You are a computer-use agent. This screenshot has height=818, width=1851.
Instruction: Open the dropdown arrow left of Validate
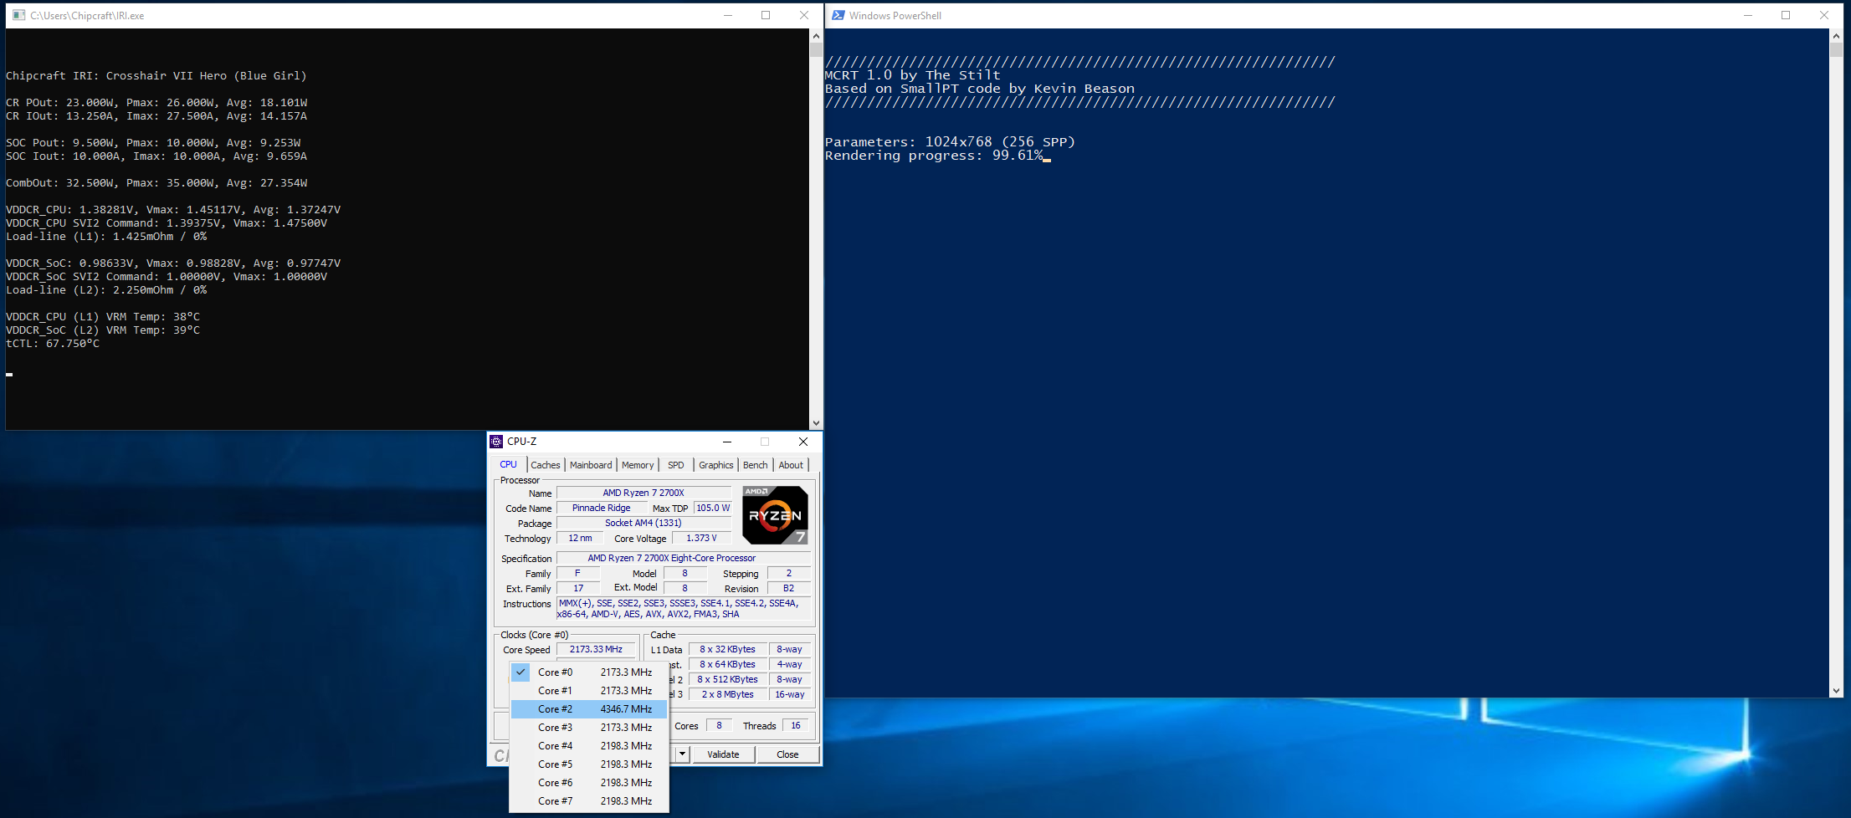coord(682,754)
